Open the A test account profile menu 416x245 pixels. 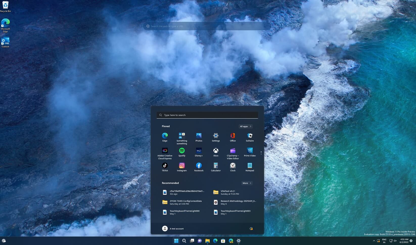173,229
